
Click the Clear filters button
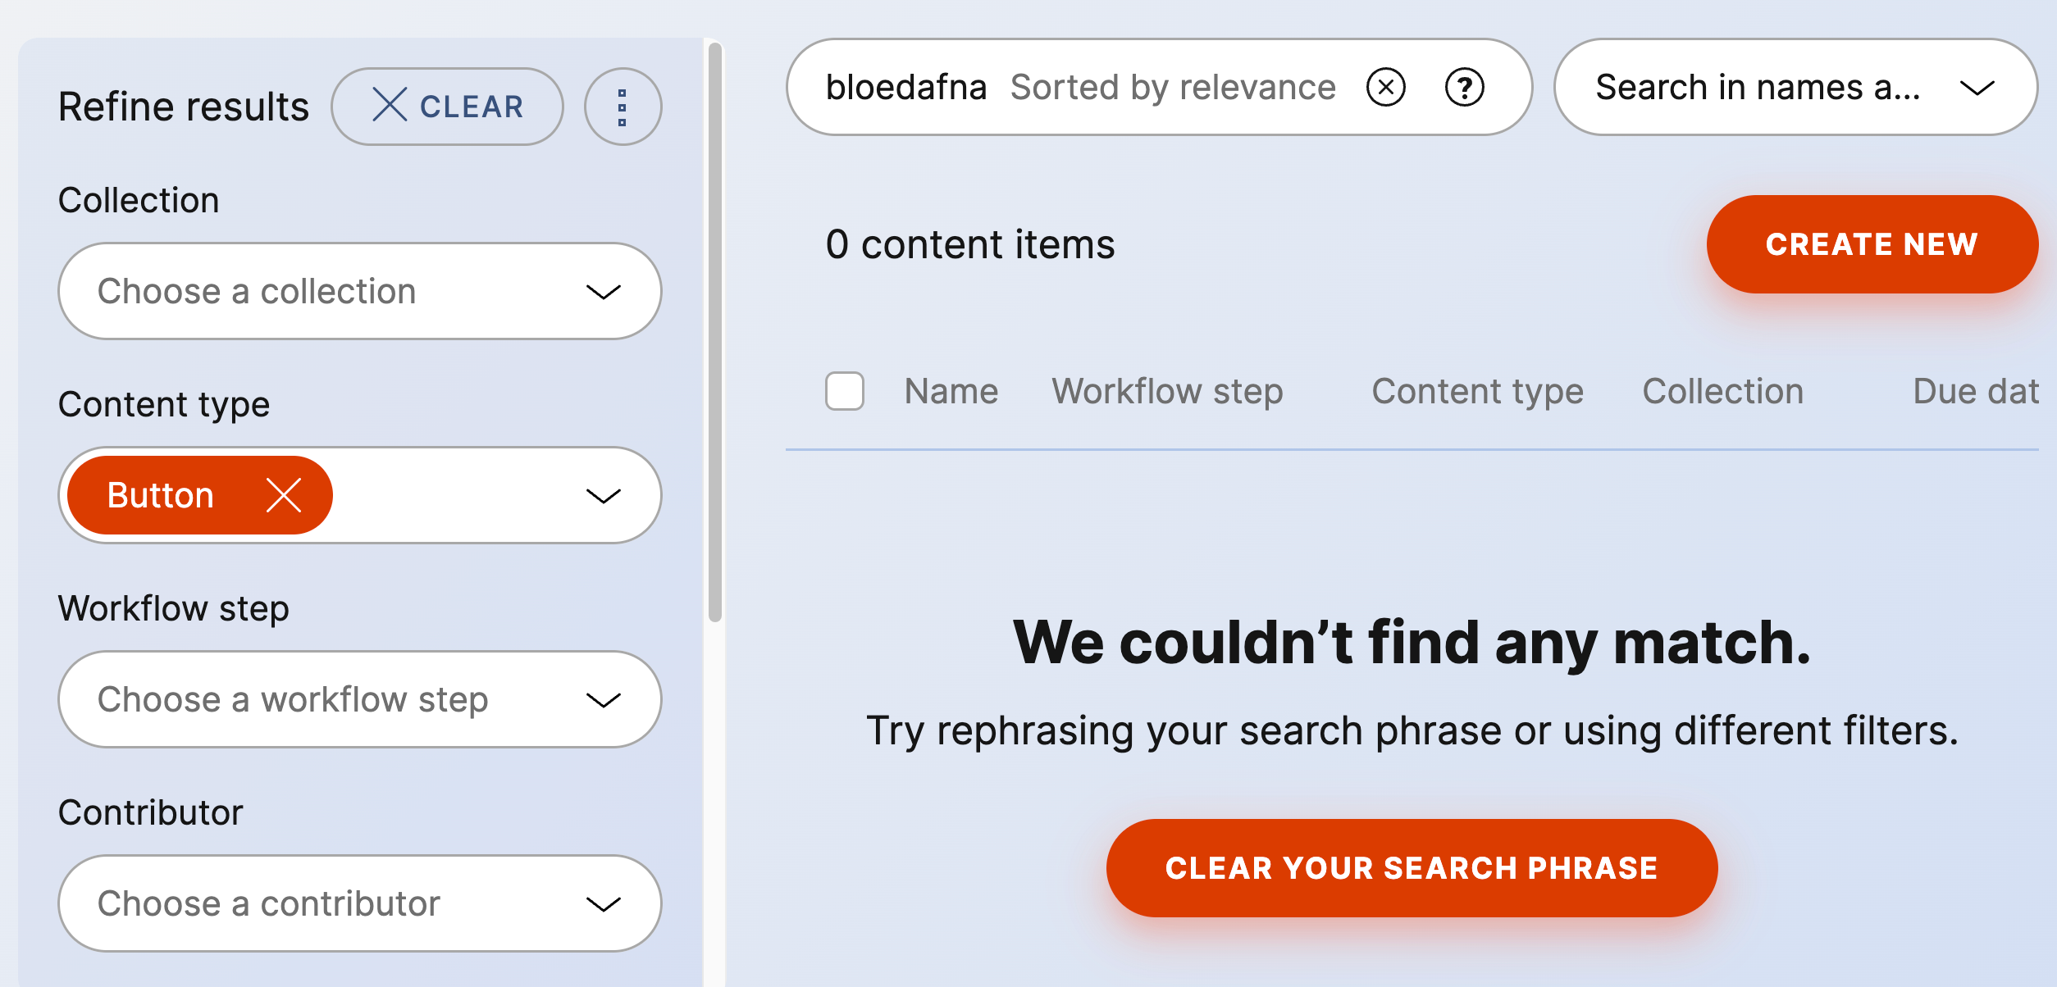click(x=447, y=107)
